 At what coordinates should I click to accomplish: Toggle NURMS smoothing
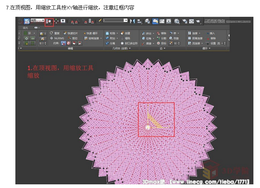(57, 38)
